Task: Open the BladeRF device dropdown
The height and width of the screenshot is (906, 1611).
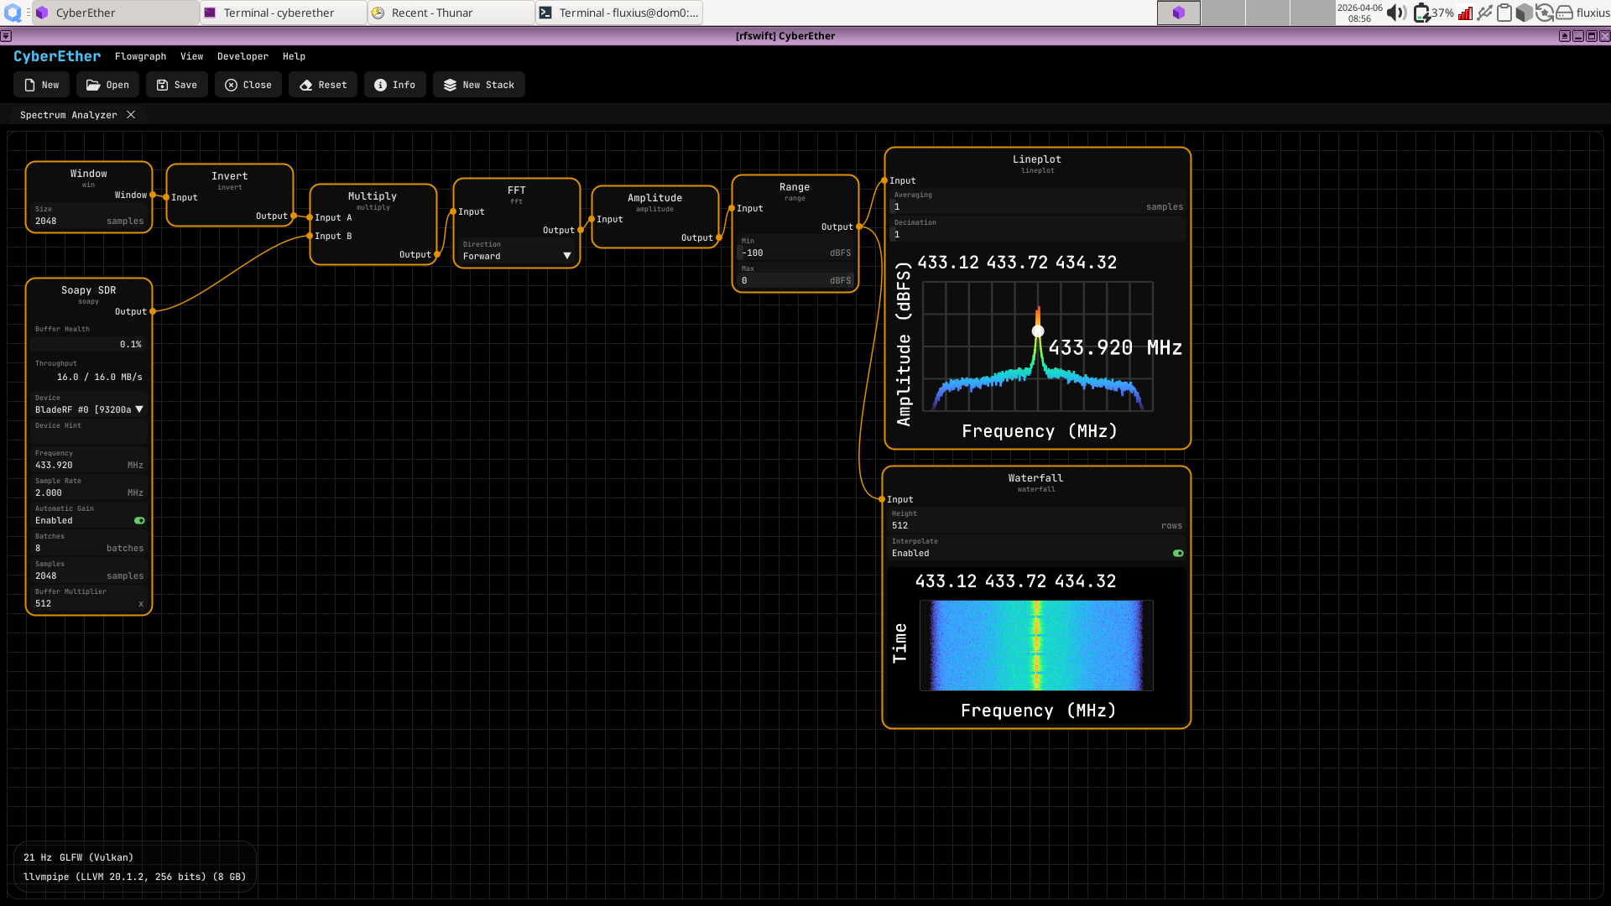Action: [x=139, y=409]
